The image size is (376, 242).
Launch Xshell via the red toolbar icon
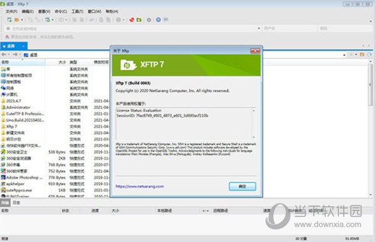pyautogui.click(x=132, y=19)
